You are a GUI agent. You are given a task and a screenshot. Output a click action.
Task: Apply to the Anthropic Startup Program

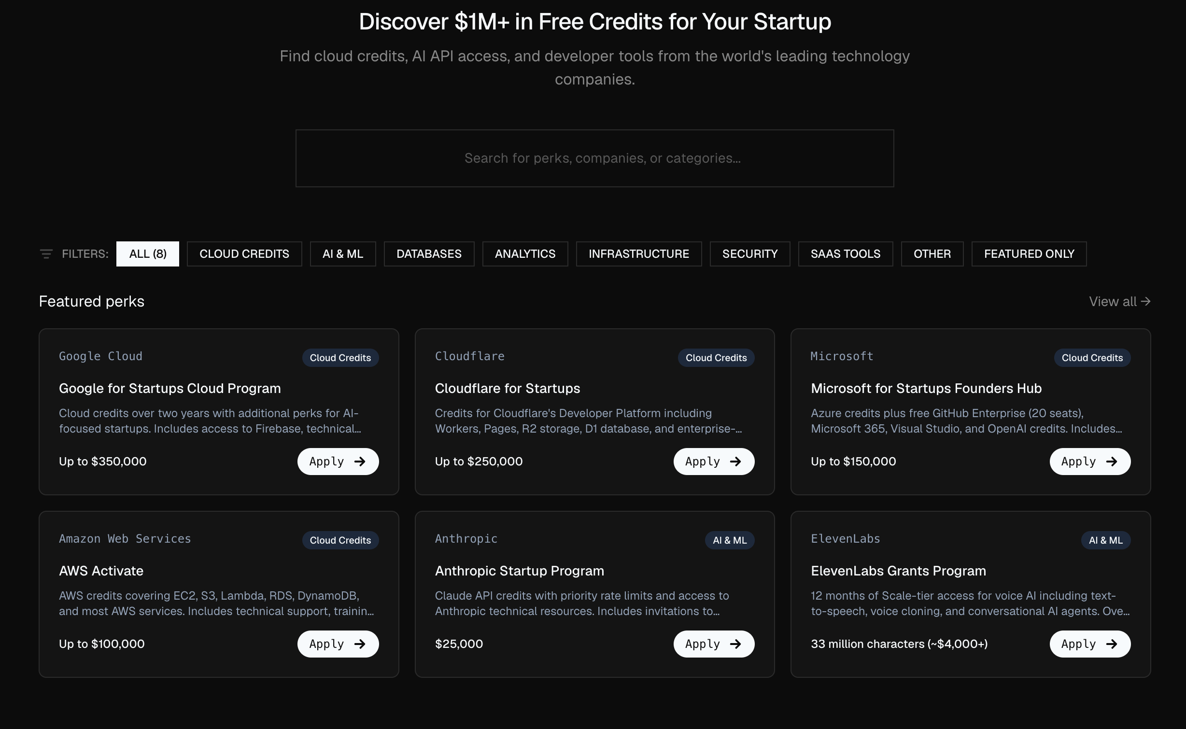[x=714, y=644]
